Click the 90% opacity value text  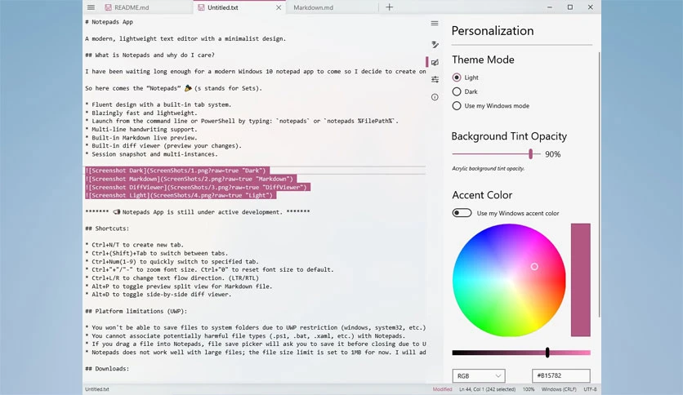553,154
